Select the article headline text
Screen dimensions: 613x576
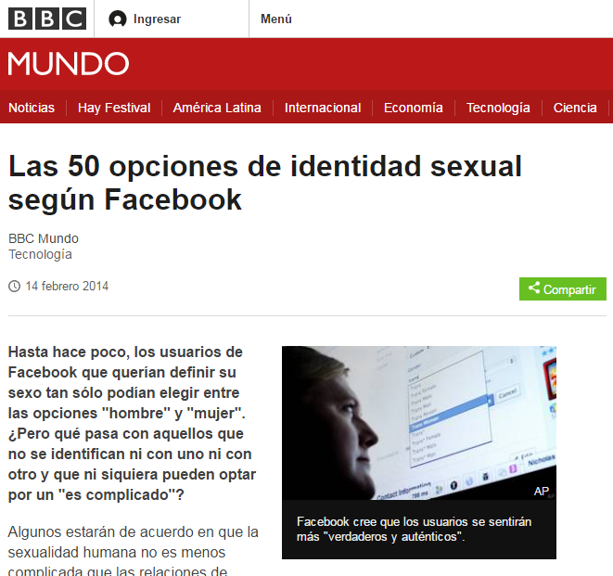coord(265,183)
